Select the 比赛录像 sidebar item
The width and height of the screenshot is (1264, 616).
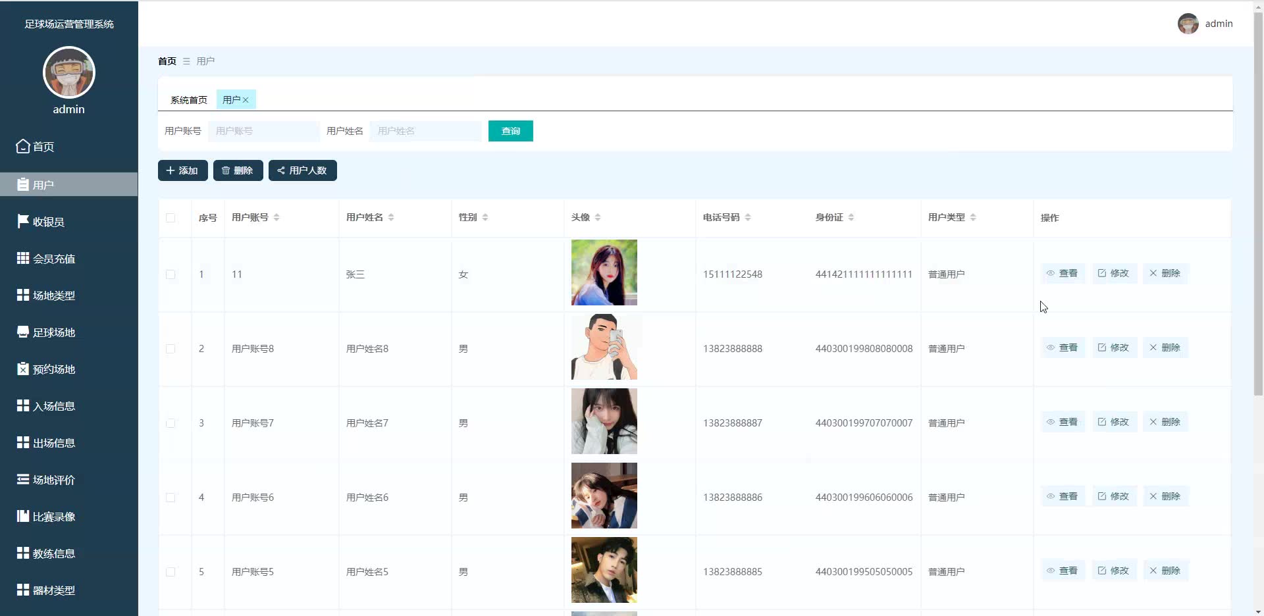(55, 517)
